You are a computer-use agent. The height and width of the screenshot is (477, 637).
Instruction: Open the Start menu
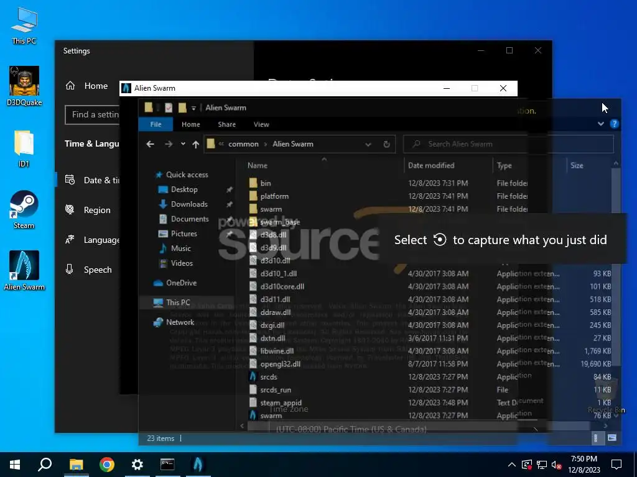[15, 465]
